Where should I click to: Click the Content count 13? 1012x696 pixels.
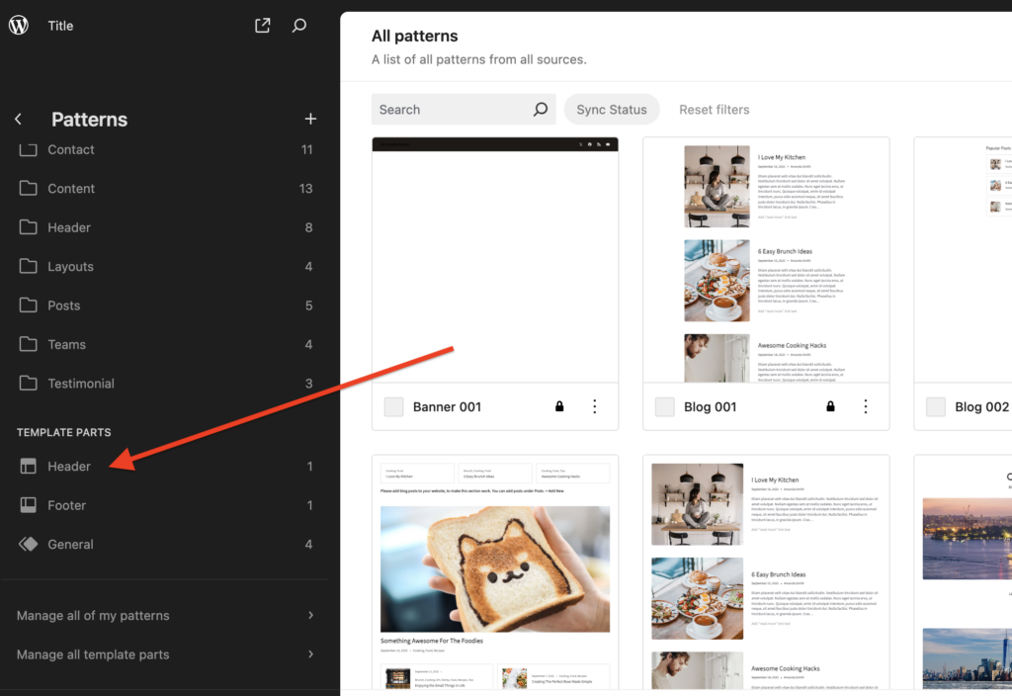click(x=306, y=189)
